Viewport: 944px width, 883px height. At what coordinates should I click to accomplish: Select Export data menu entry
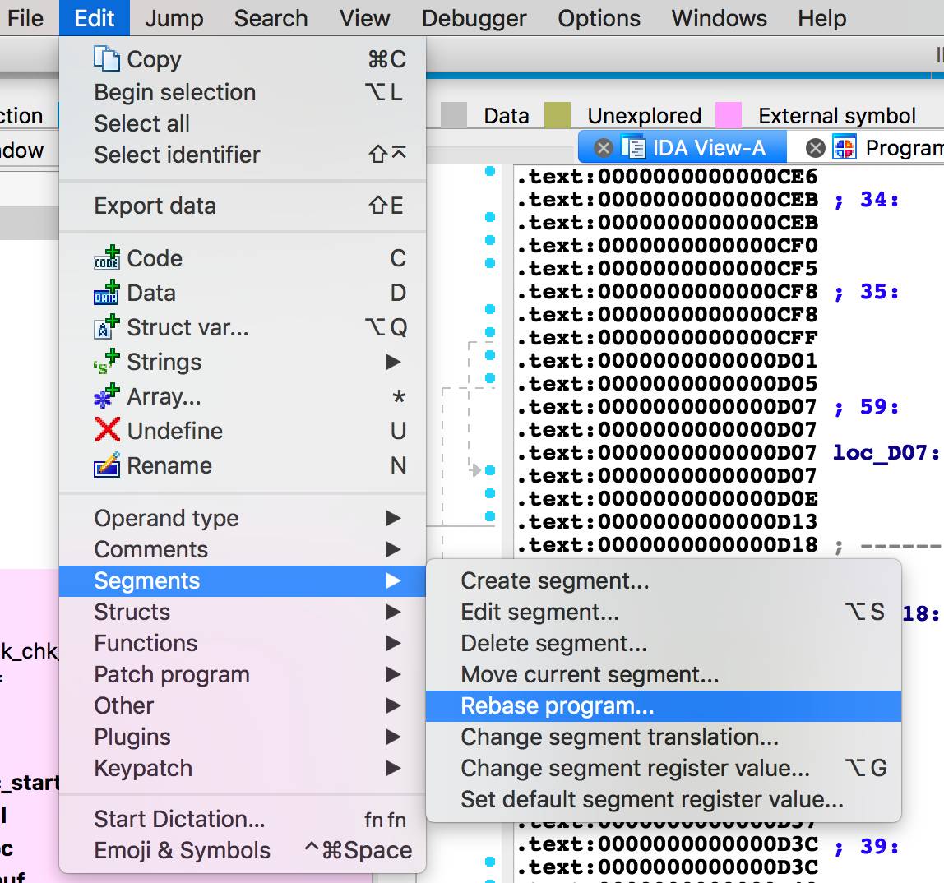[155, 206]
